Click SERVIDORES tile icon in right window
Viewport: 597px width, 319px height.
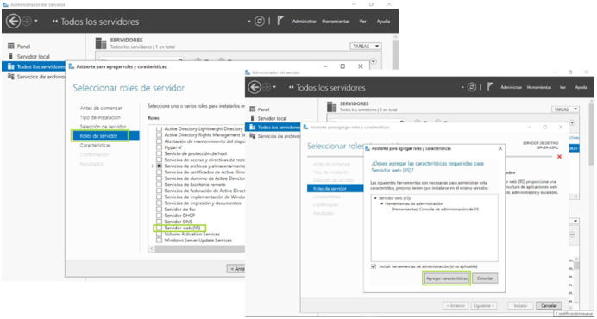(x=332, y=107)
